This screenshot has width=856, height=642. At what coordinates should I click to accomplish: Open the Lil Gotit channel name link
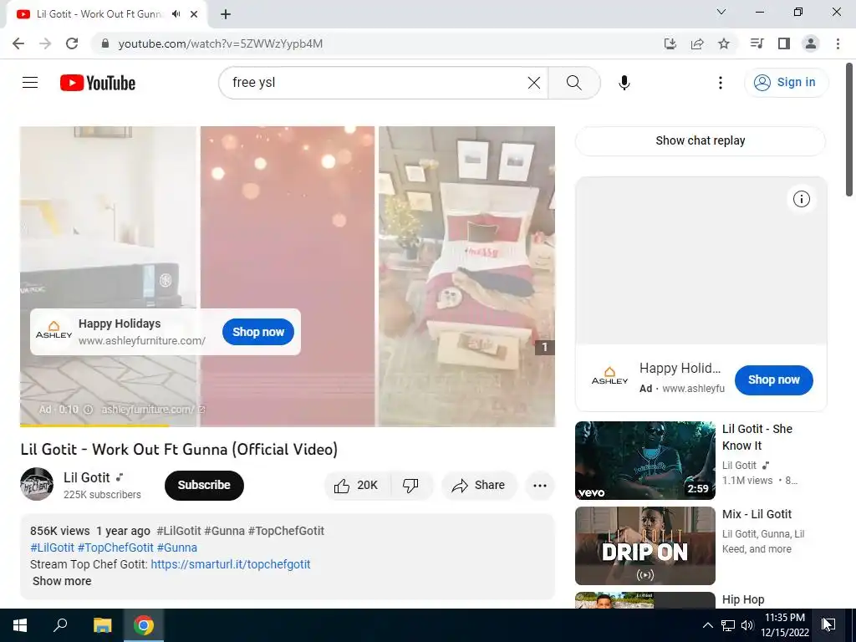(87, 477)
